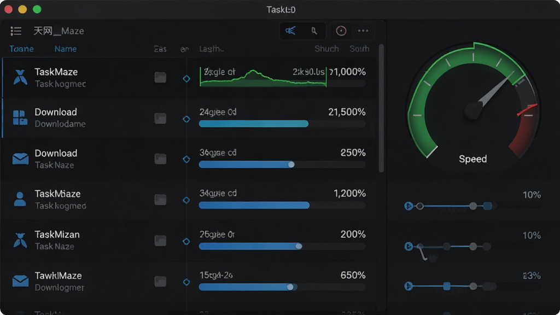Select the Toane column tab
The image size is (560, 315).
[x=21, y=49]
